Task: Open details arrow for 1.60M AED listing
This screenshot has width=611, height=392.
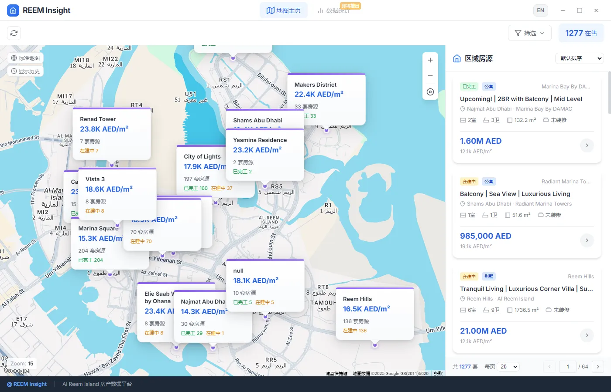Action: click(587, 145)
